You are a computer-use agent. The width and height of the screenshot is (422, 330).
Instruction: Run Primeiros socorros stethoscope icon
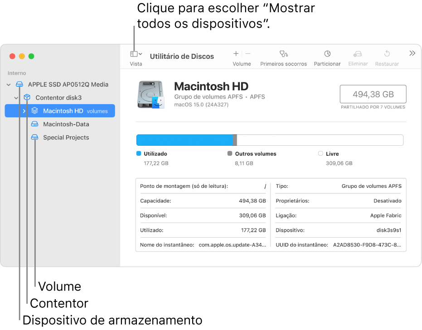[x=283, y=54]
